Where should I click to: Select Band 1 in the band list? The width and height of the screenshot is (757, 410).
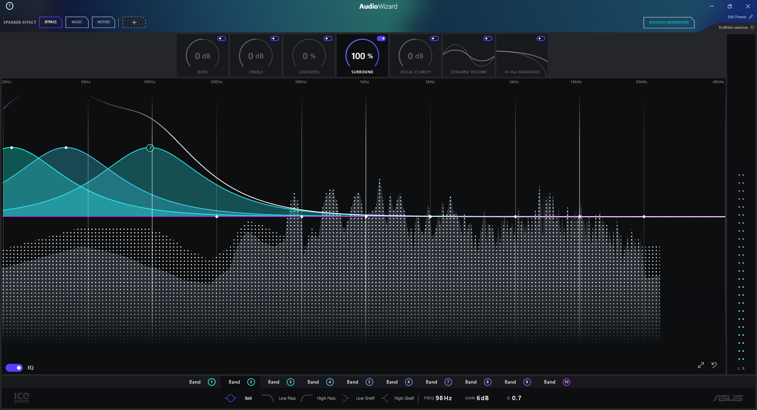[202, 382]
